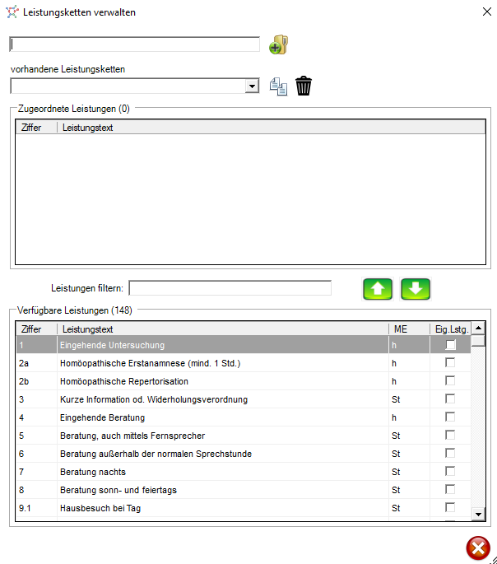Click Ziffer cell 2b
This screenshot has height=564, width=497.
(36, 381)
